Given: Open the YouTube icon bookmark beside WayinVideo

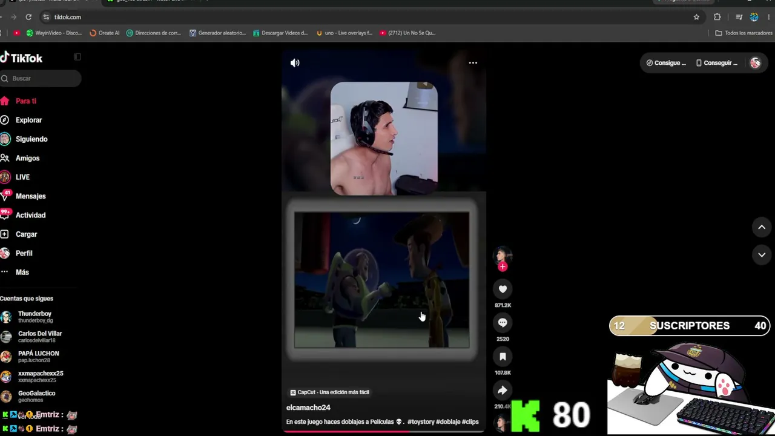Looking at the screenshot, I should point(16,33).
